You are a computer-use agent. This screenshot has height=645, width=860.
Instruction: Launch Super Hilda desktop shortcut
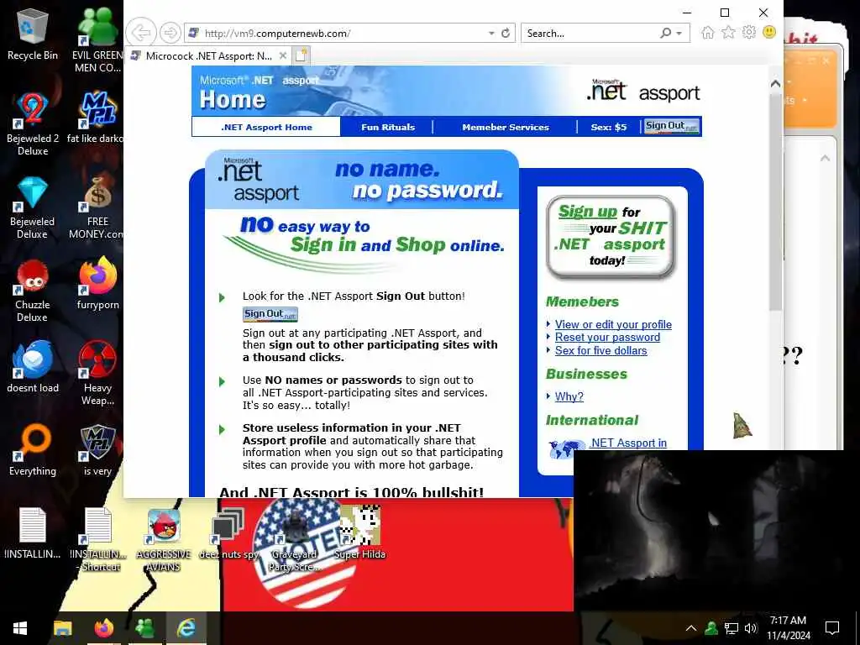tap(359, 532)
